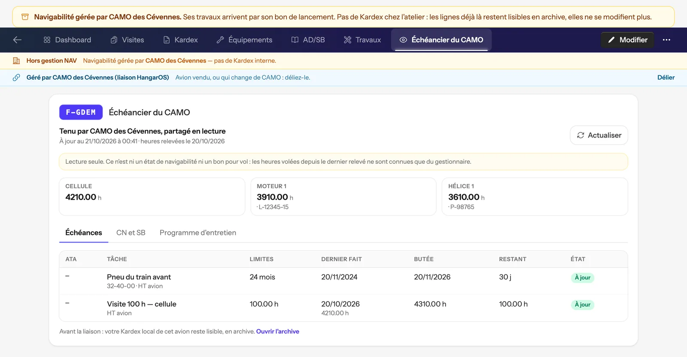Click the butée date 20/11/2026
This screenshot has width=687, height=357.
click(x=432, y=277)
